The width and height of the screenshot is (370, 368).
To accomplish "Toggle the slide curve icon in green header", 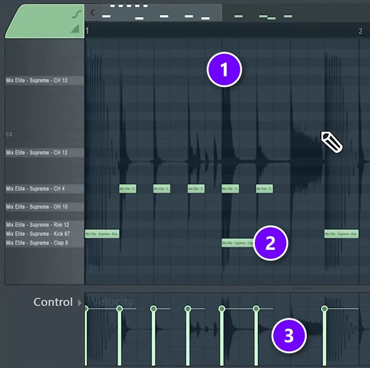I will coord(77,14).
